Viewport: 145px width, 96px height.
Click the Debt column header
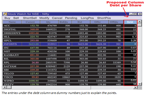tap(130, 22)
